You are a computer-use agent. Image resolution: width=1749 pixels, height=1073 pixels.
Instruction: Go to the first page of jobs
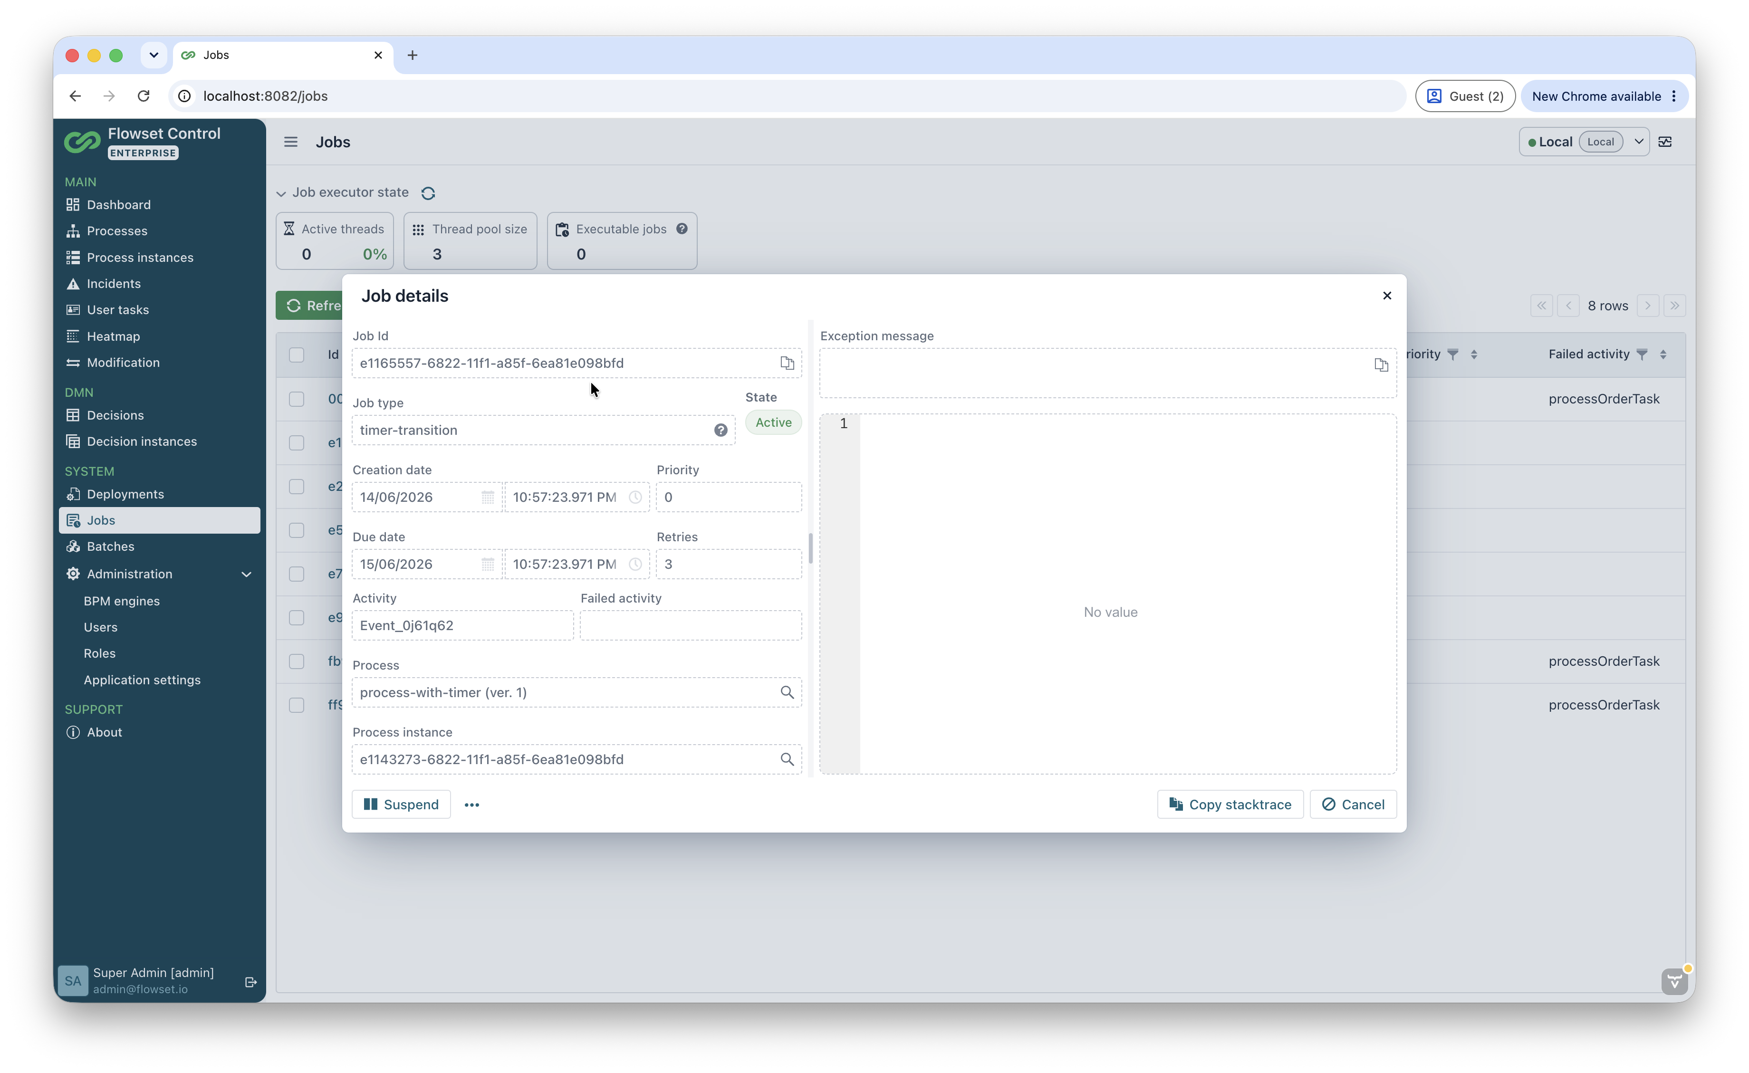tap(1542, 306)
